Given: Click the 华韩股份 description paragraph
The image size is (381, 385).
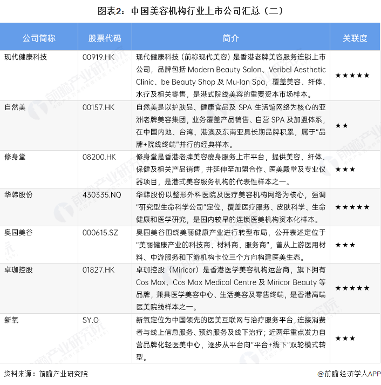Looking at the screenshot, I should [x=231, y=207].
